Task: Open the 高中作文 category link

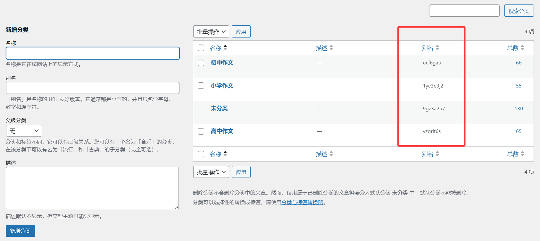Action: (222, 131)
